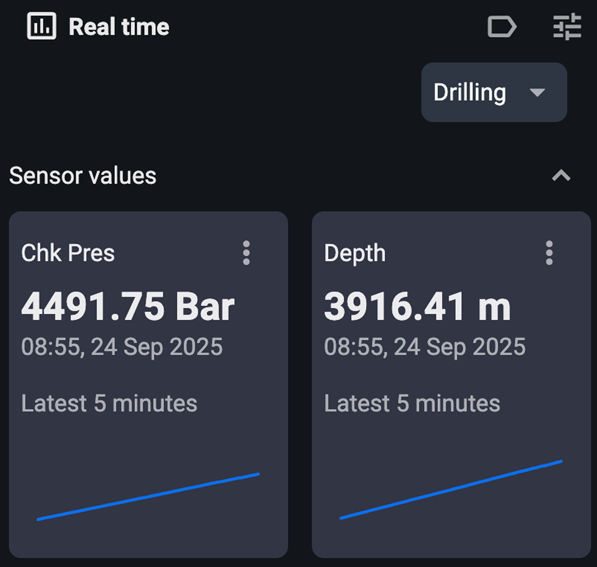Screen dimensions: 597x567
Task: Click the Depth card title
Action: (x=354, y=253)
